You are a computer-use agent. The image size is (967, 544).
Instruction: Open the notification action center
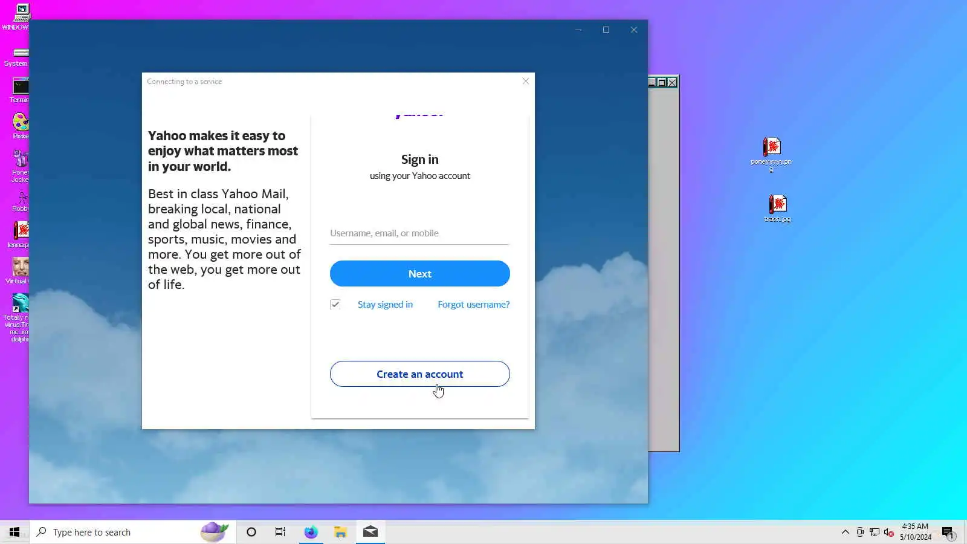coord(948,532)
